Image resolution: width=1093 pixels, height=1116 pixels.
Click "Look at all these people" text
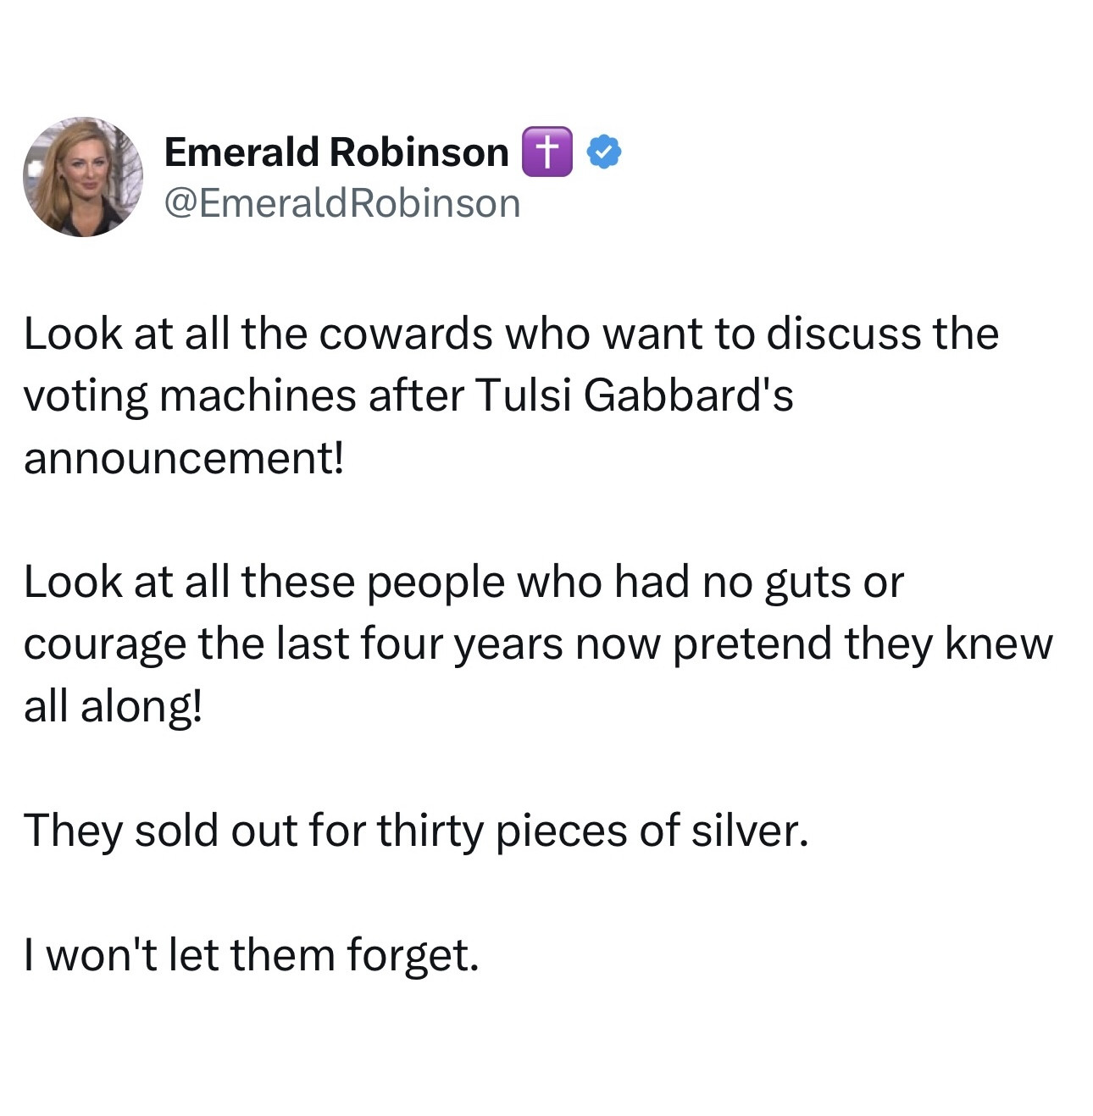click(x=263, y=582)
